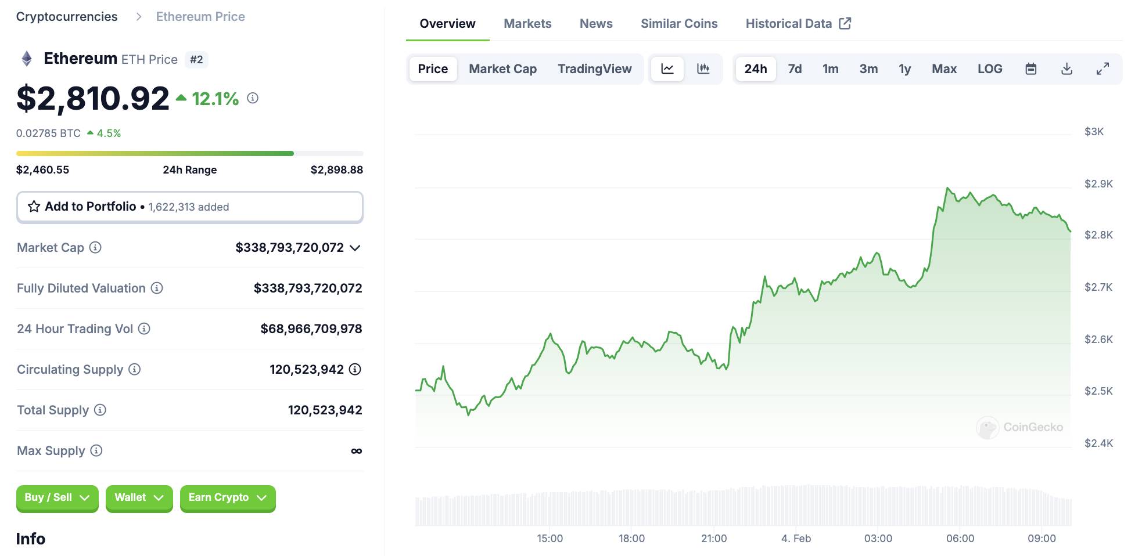Show Market Cap info tooltip icon
This screenshot has height=556, width=1142.
95,247
